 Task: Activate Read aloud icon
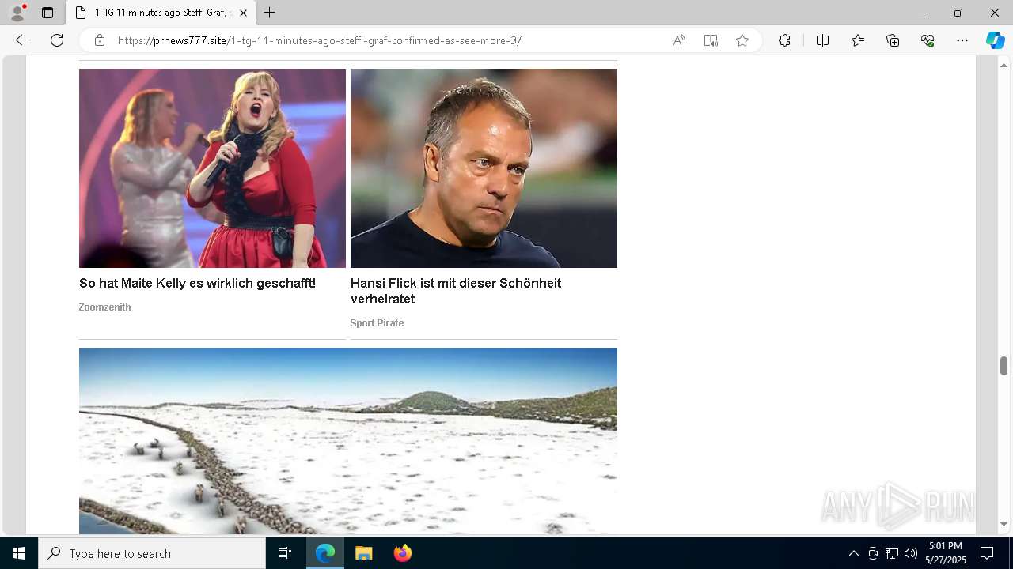click(679, 40)
